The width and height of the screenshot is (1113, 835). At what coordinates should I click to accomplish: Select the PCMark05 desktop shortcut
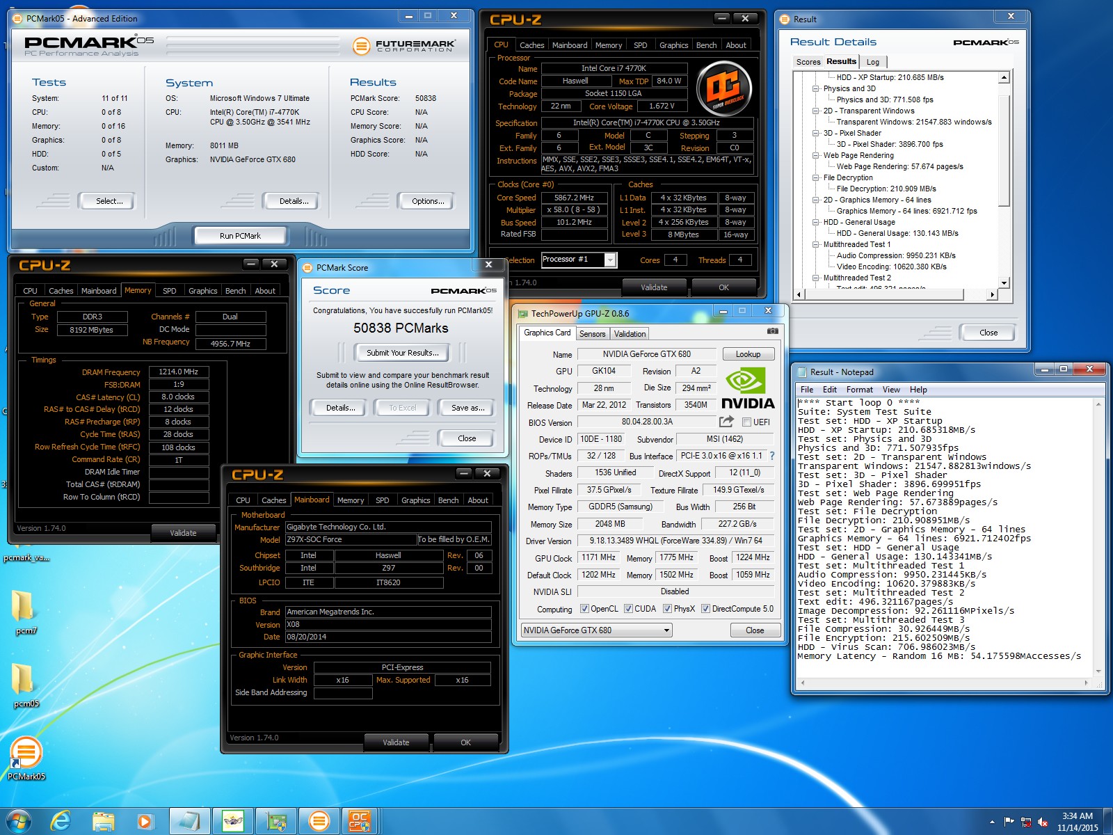[x=26, y=758]
